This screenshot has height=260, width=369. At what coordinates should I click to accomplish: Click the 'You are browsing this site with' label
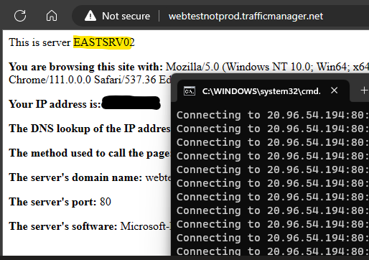click(x=85, y=67)
